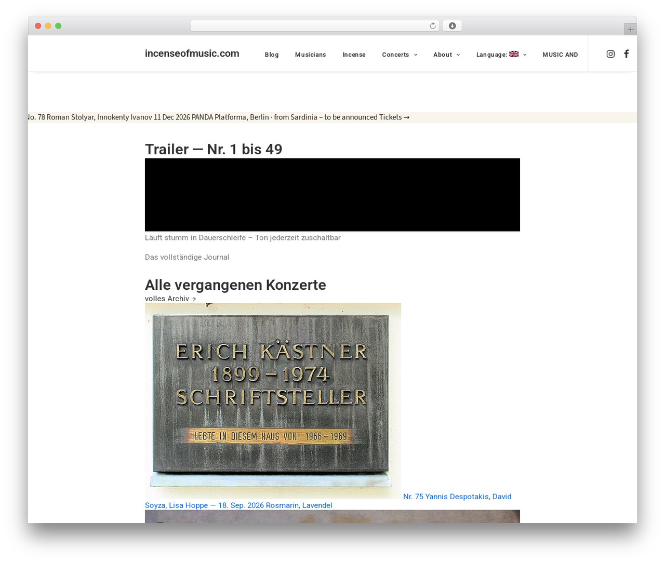Follow the volles Archiv link
Image resolution: width=665 pixels, height=563 pixels.
pyautogui.click(x=170, y=299)
